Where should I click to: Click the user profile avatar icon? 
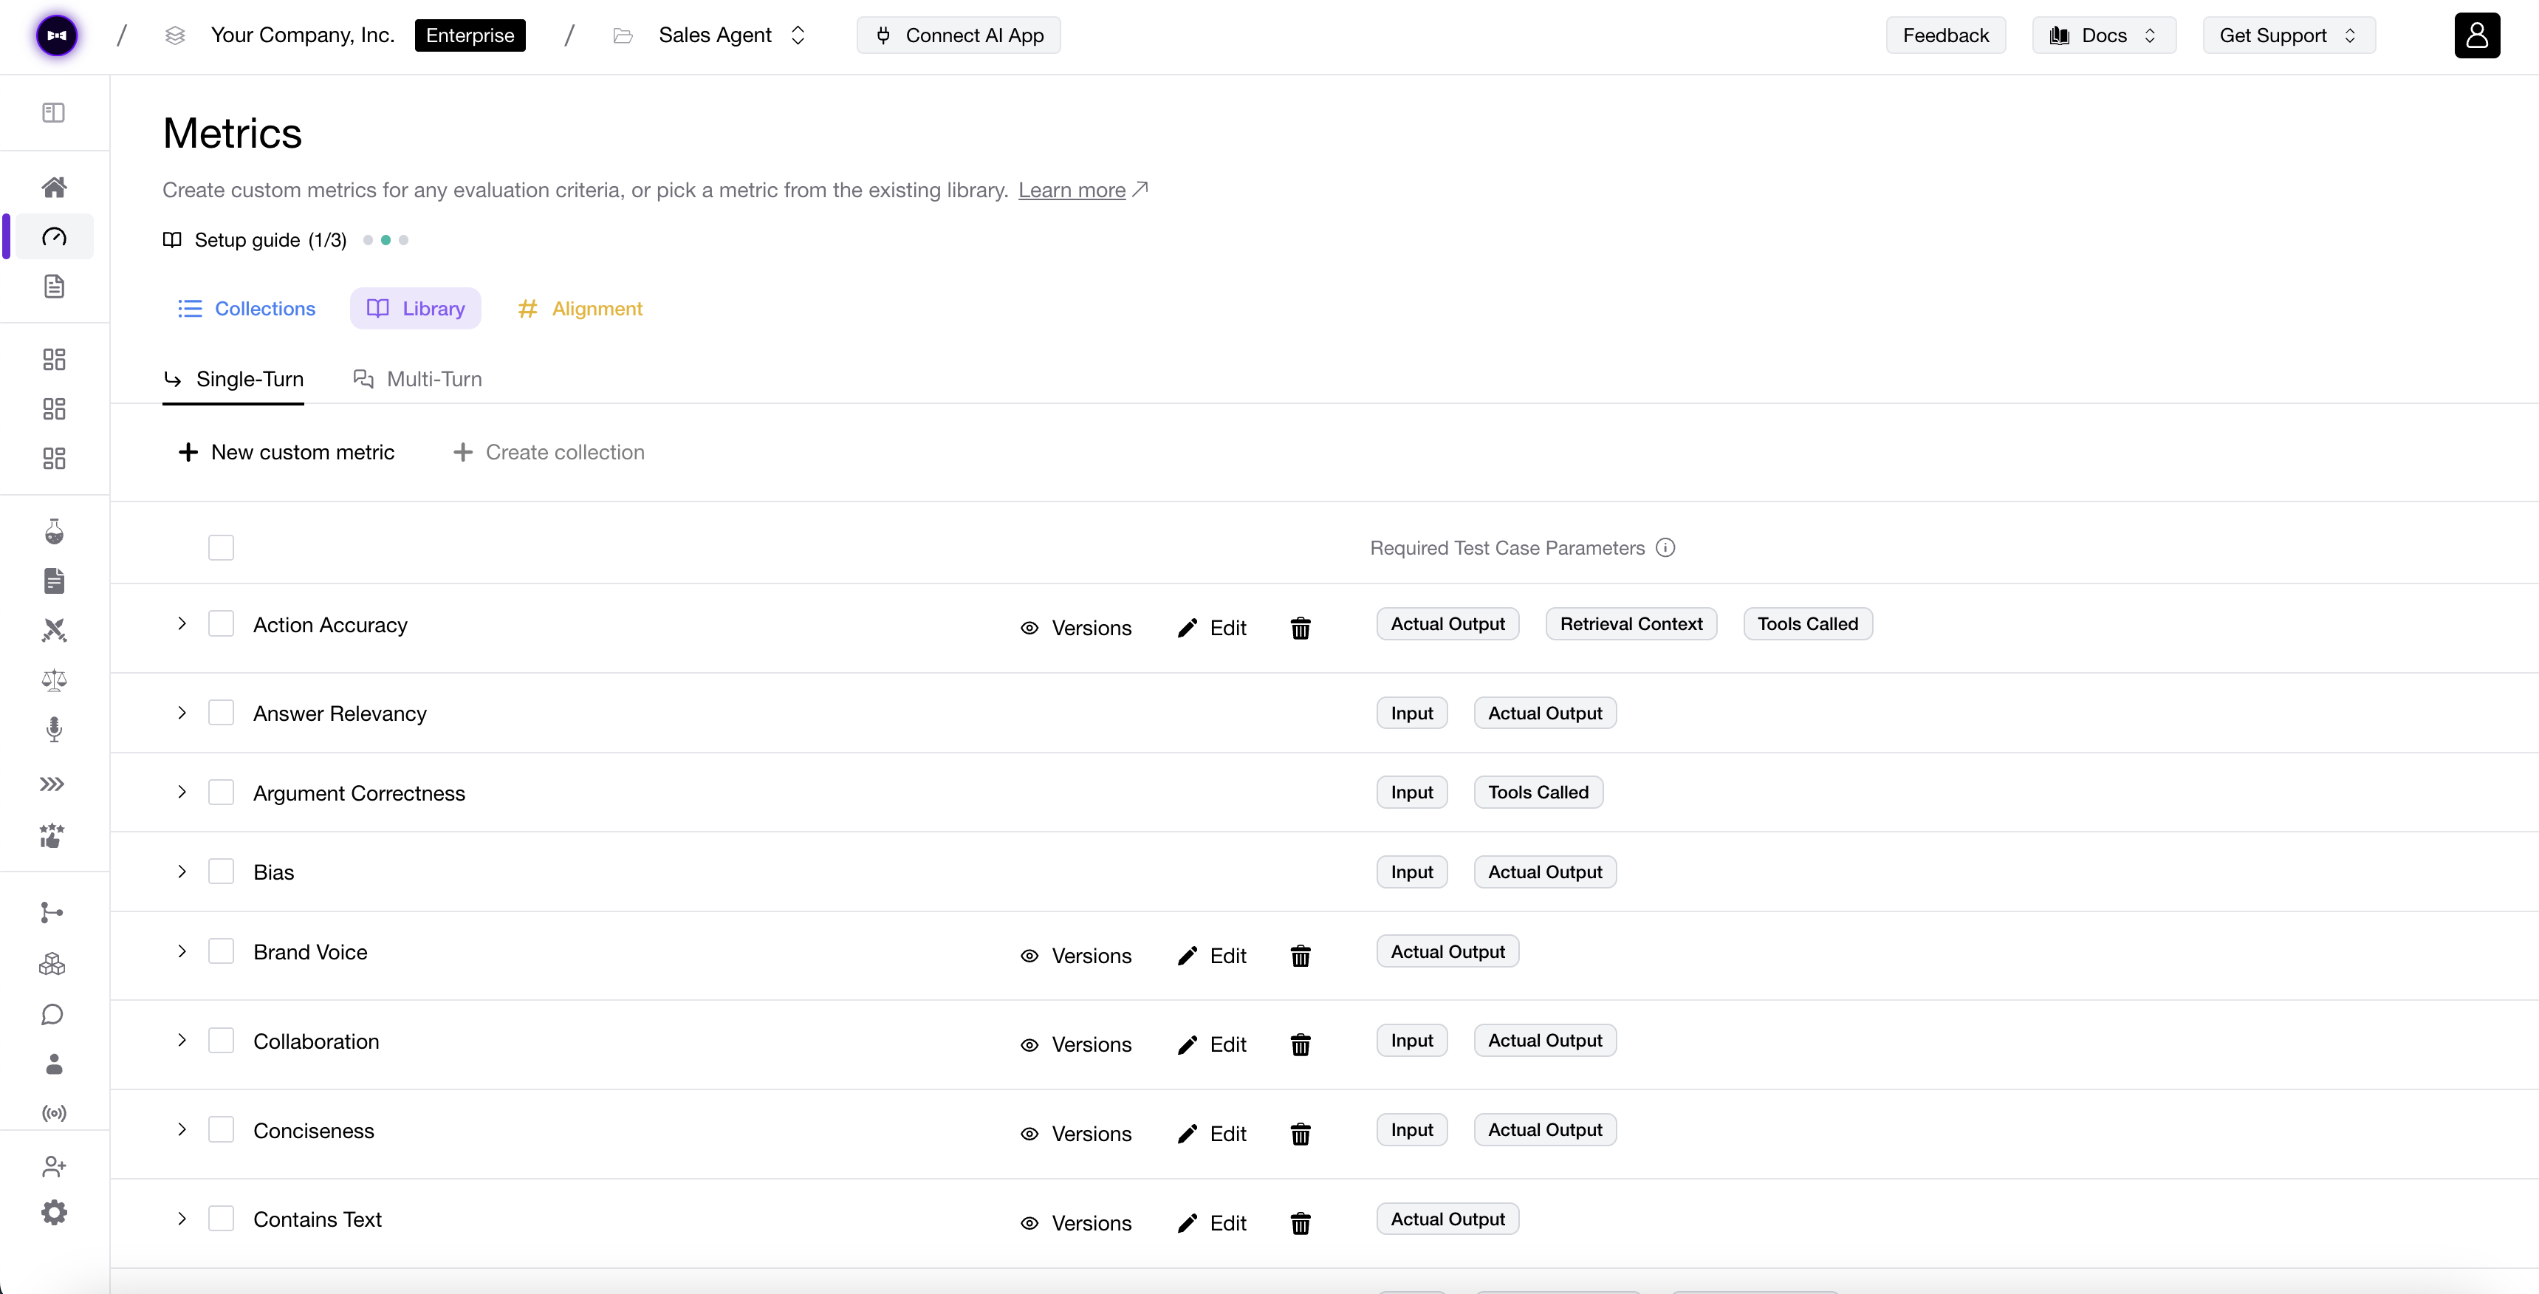(x=2476, y=35)
